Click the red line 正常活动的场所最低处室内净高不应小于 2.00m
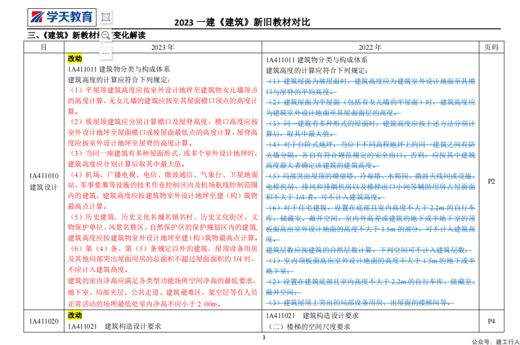 tap(145, 304)
